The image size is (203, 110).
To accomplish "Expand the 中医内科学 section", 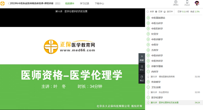I will tap(148, 55).
